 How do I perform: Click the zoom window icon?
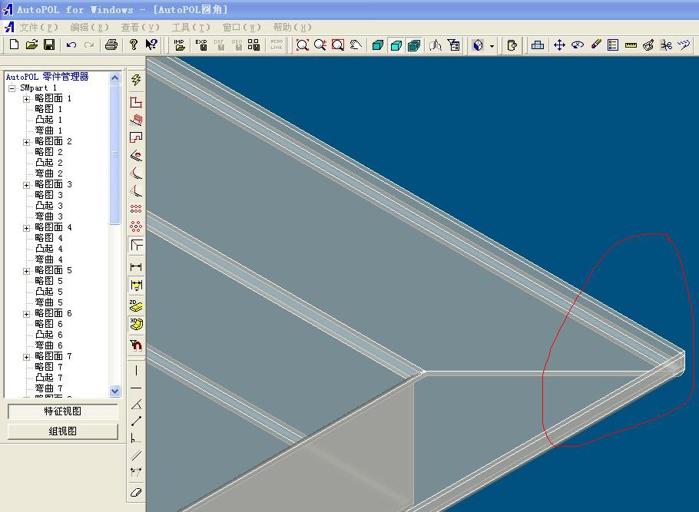pos(338,45)
